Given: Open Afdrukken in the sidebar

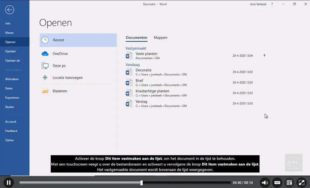Looking at the screenshot, I should point(15,79).
